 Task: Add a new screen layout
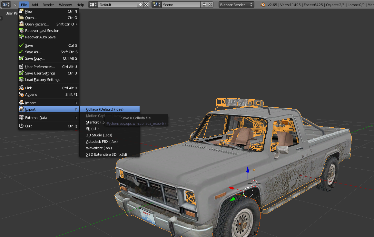click(x=140, y=5)
